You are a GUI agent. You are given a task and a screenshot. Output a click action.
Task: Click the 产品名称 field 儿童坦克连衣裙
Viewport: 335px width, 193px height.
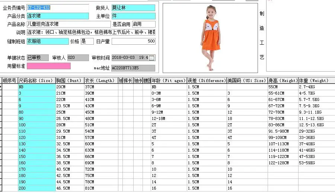[x=68, y=24]
